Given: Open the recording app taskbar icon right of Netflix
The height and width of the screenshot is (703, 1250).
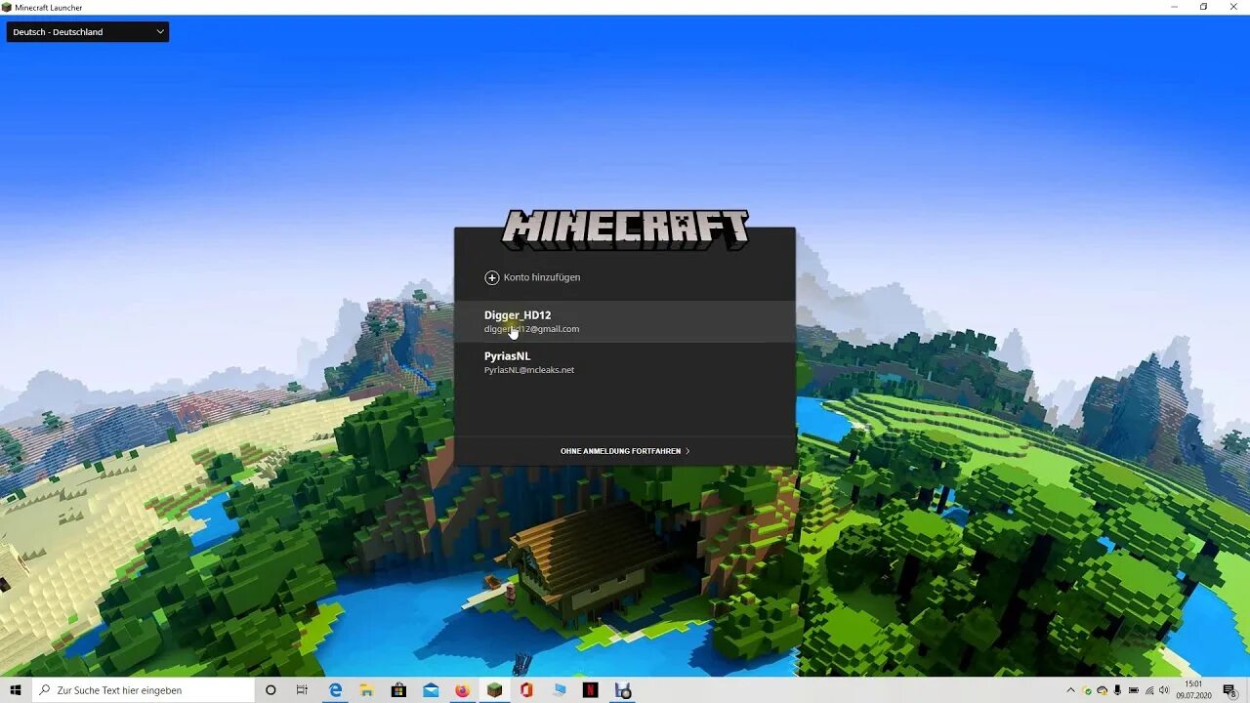Looking at the screenshot, I should (622, 690).
